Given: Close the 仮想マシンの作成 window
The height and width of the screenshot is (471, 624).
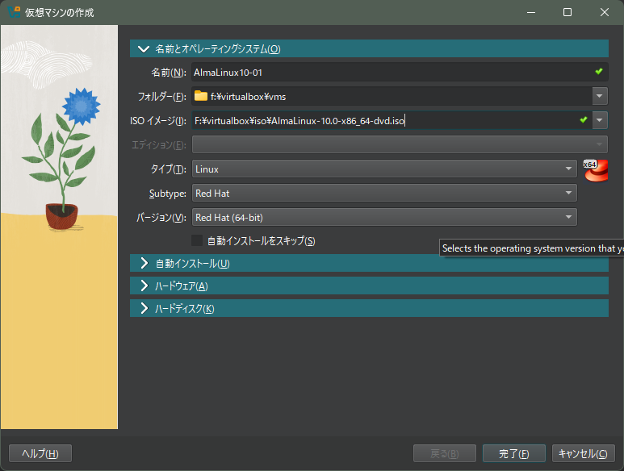Looking at the screenshot, I should (605, 12).
